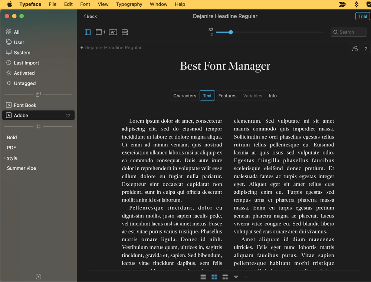Select single-column justified text layout

click(203, 277)
